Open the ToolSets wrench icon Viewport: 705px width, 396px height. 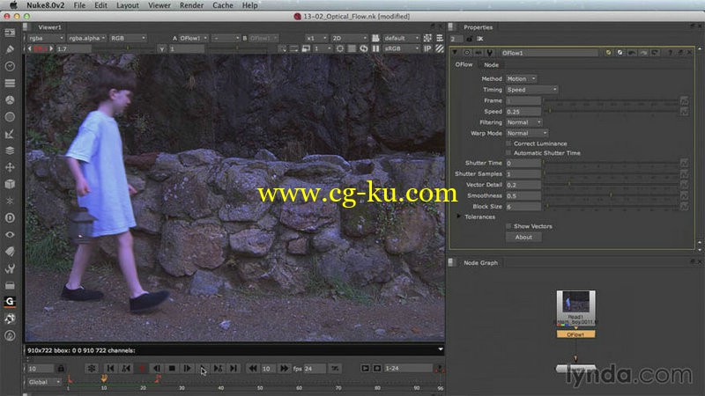[10, 268]
